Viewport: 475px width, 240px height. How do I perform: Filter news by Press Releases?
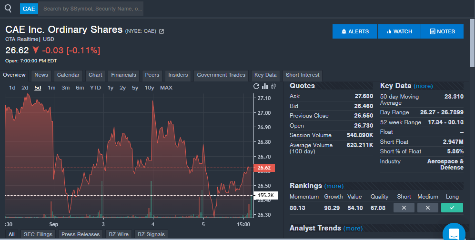click(x=81, y=234)
